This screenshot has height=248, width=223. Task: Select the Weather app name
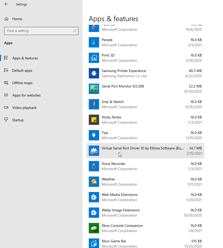click(108, 179)
